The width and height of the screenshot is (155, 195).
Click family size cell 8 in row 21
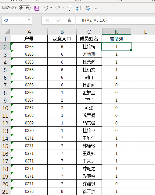coord(62,191)
